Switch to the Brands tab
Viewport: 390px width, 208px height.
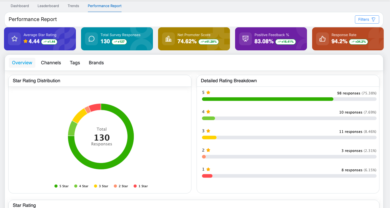pyautogui.click(x=96, y=63)
